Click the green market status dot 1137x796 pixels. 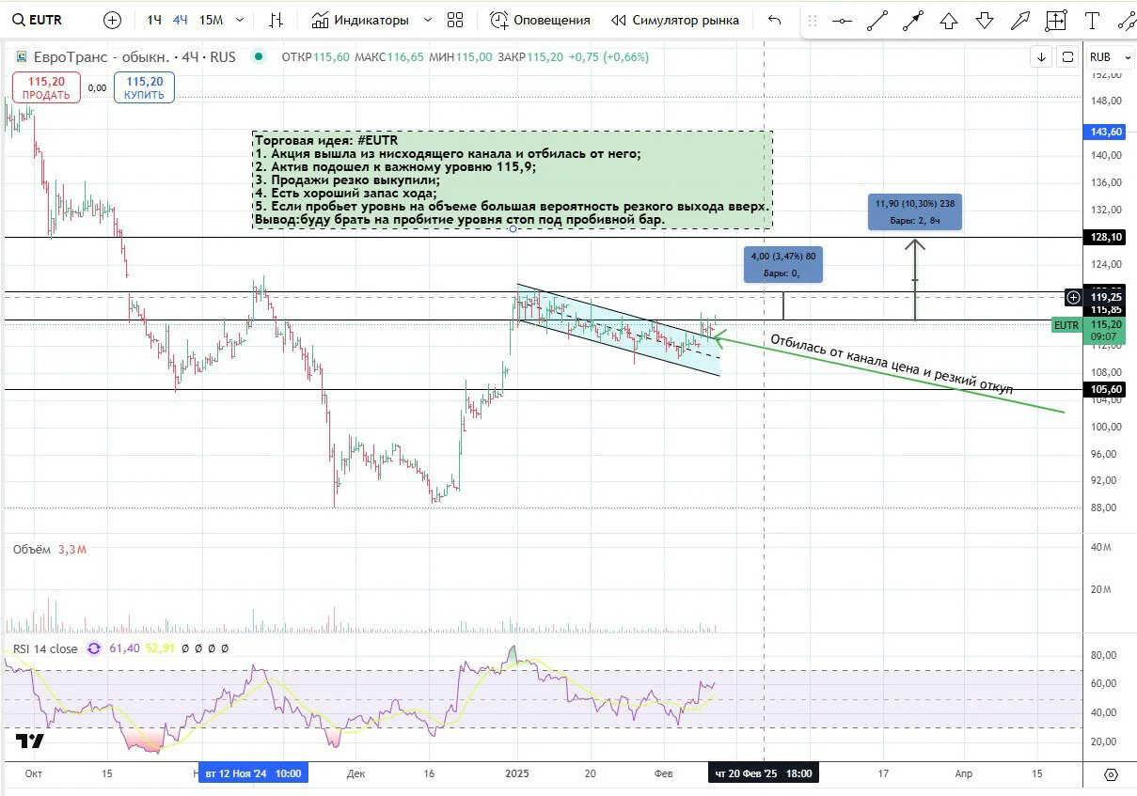pyautogui.click(x=258, y=56)
